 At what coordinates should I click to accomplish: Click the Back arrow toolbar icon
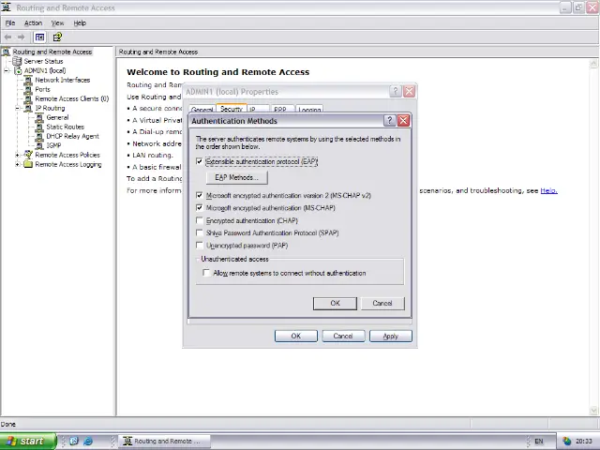pos(7,37)
